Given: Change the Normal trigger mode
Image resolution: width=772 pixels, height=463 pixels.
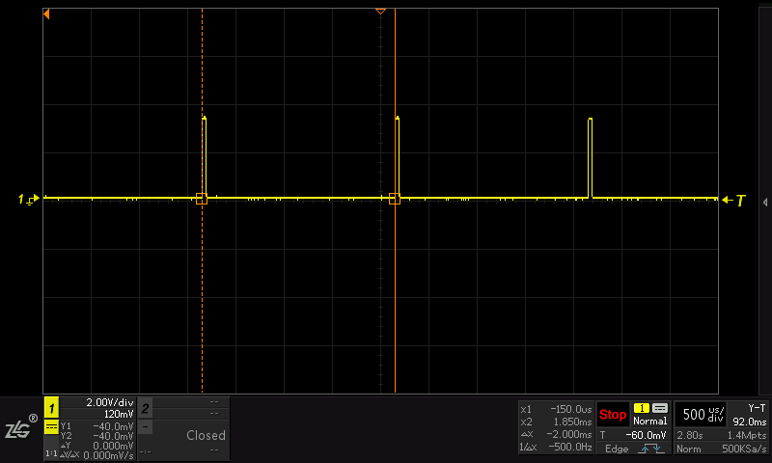Looking at the screenshot, I should pyautogui.click(x=649, y=422).
